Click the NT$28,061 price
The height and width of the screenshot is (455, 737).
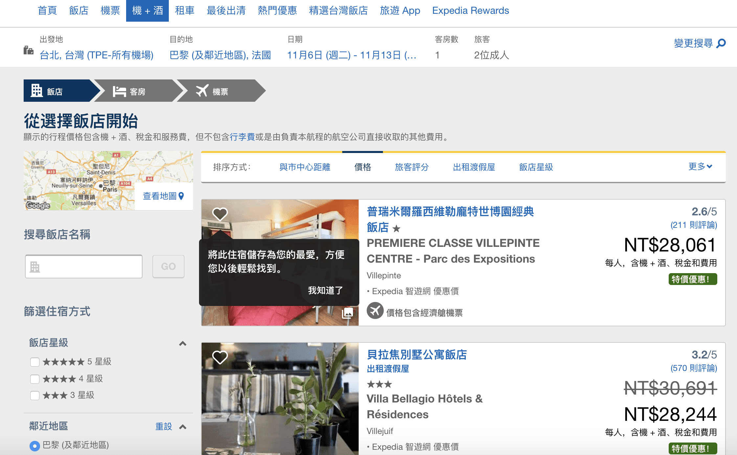pyautogui.click(x=670, y=245)
